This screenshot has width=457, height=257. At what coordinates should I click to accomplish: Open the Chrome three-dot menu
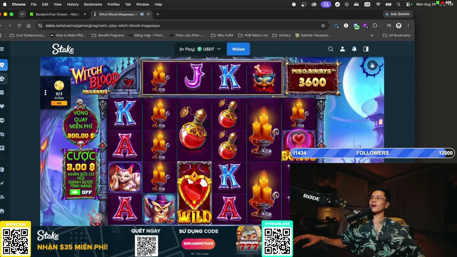(408, 26)
